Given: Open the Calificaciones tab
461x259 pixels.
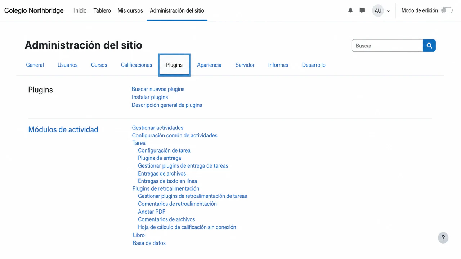Looking at the screenshot, I should (x=136, y=65).
